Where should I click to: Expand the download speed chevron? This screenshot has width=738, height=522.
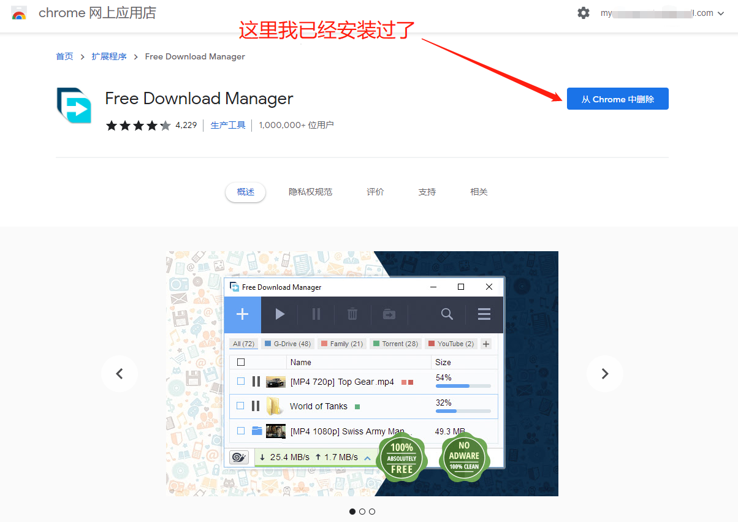point(366,456)
